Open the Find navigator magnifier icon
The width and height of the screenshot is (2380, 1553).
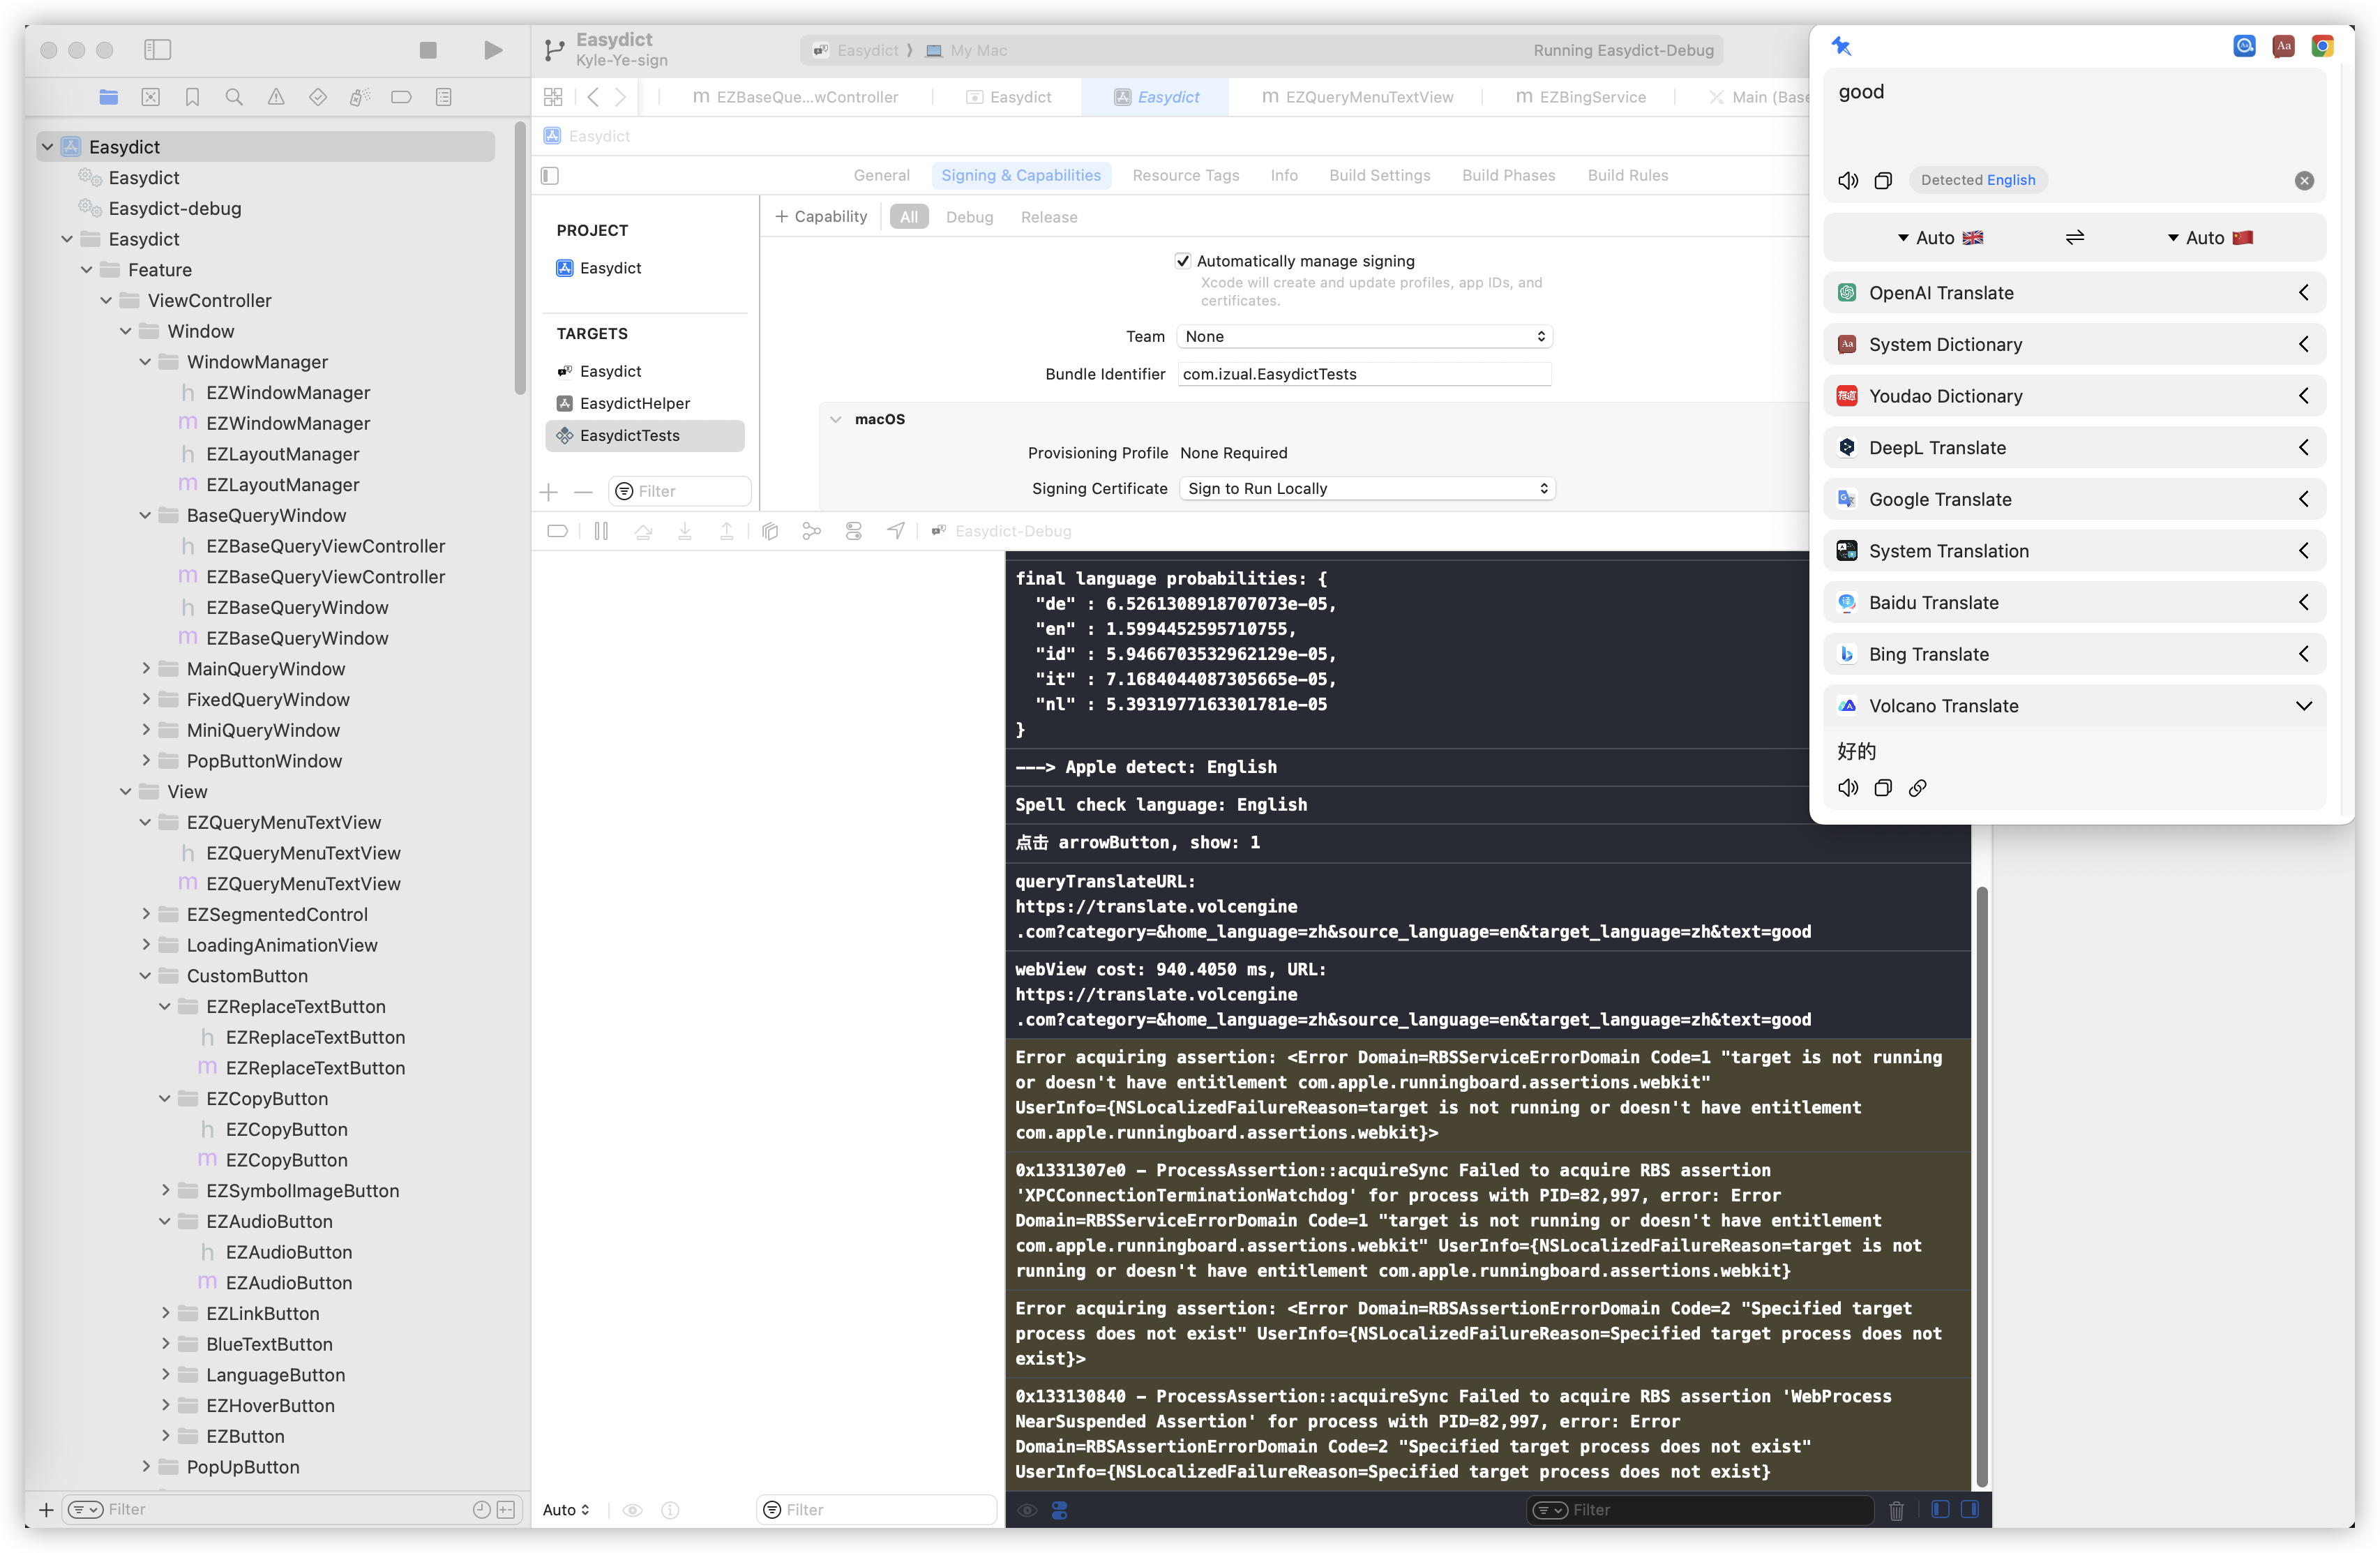pyautogui.click(x=234, y=97)
